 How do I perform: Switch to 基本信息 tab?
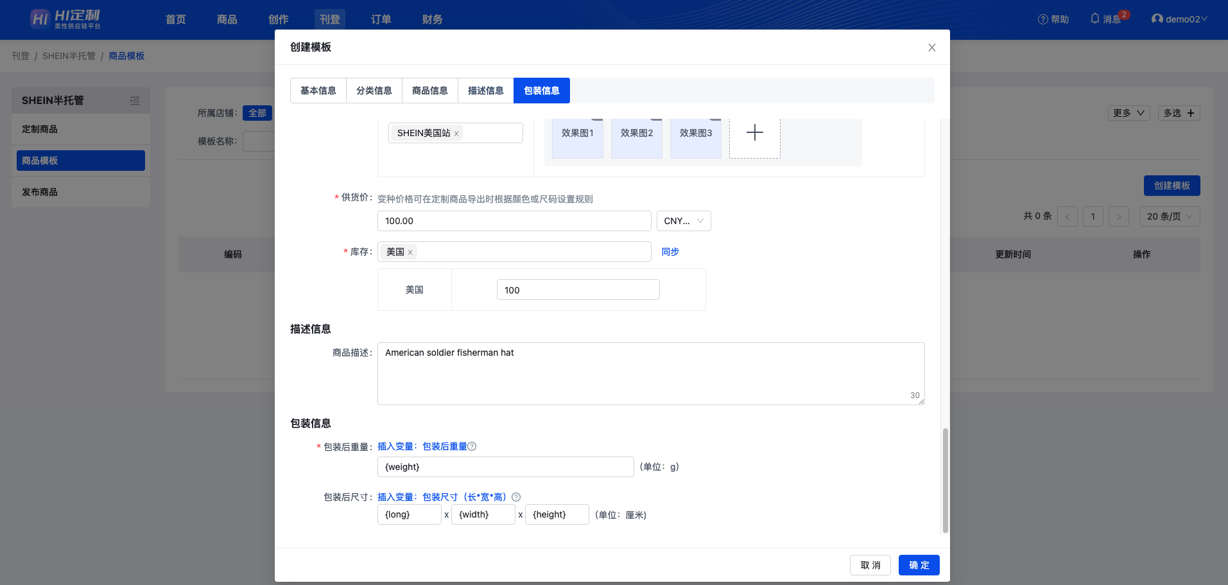click(318, 91)
